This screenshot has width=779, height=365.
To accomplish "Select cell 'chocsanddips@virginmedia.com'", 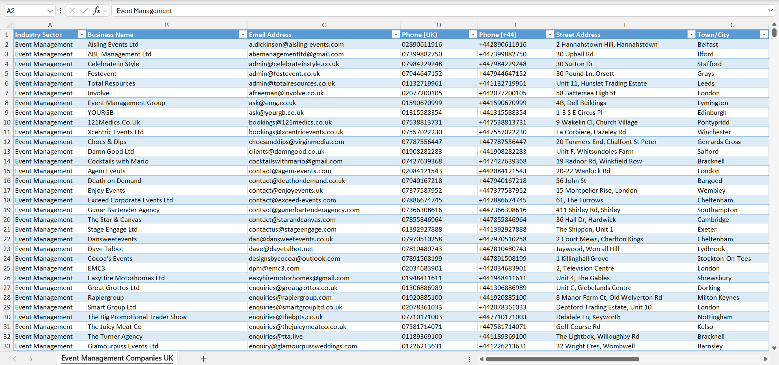I will point(324,142).
